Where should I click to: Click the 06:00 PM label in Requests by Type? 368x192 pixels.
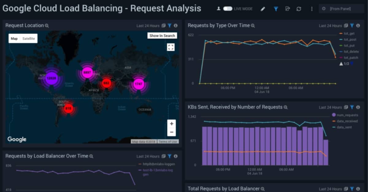point(228,88)
